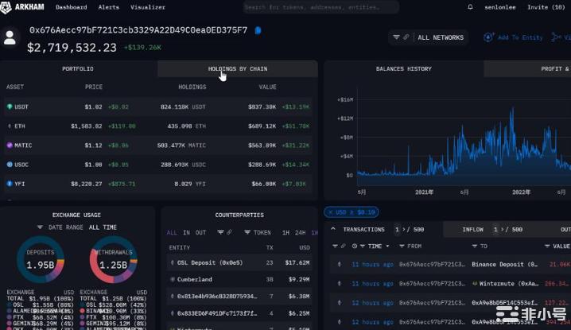Toggle counterparties filter to OUT
571x330 pixels.
tap(200, 233)
